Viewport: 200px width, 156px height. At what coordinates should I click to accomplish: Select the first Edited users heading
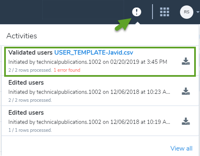tap(26, 83)
